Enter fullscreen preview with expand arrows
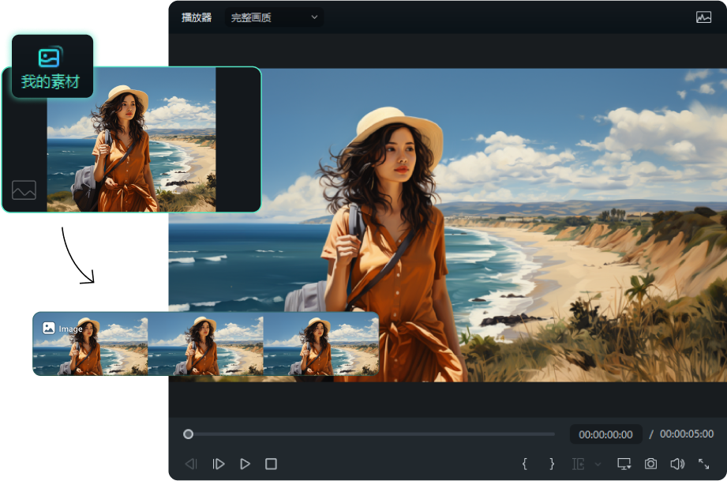This screenshot has height=481, width=727. coord(703,464)
